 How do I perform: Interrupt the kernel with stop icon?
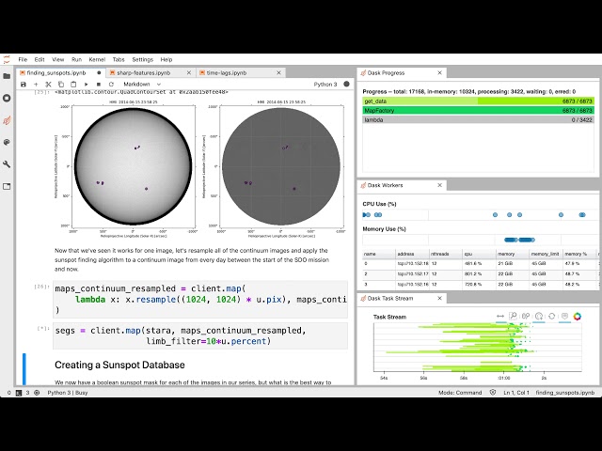click(99, 85)
